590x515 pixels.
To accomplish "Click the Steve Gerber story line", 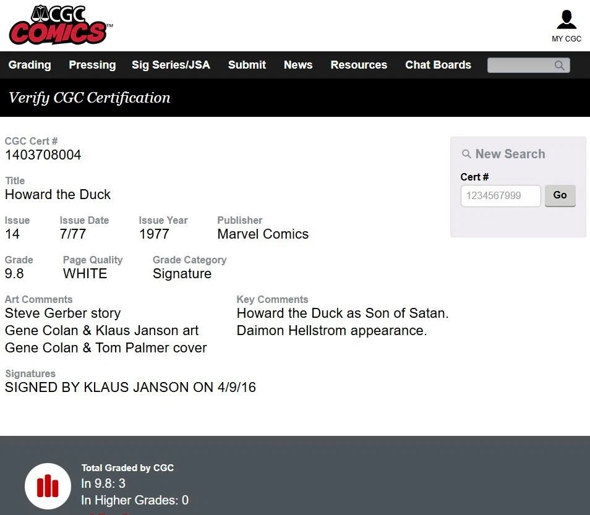I will click(63, 313).
